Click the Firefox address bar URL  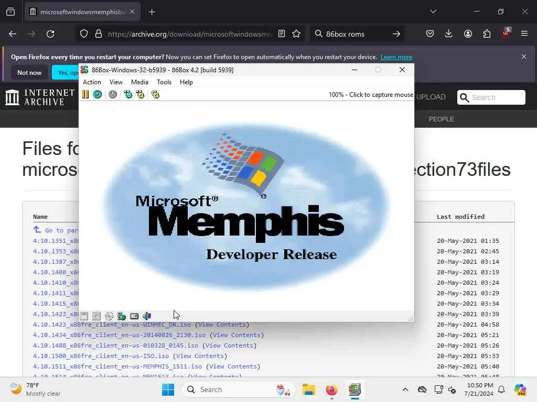click(x=190, y=34)
